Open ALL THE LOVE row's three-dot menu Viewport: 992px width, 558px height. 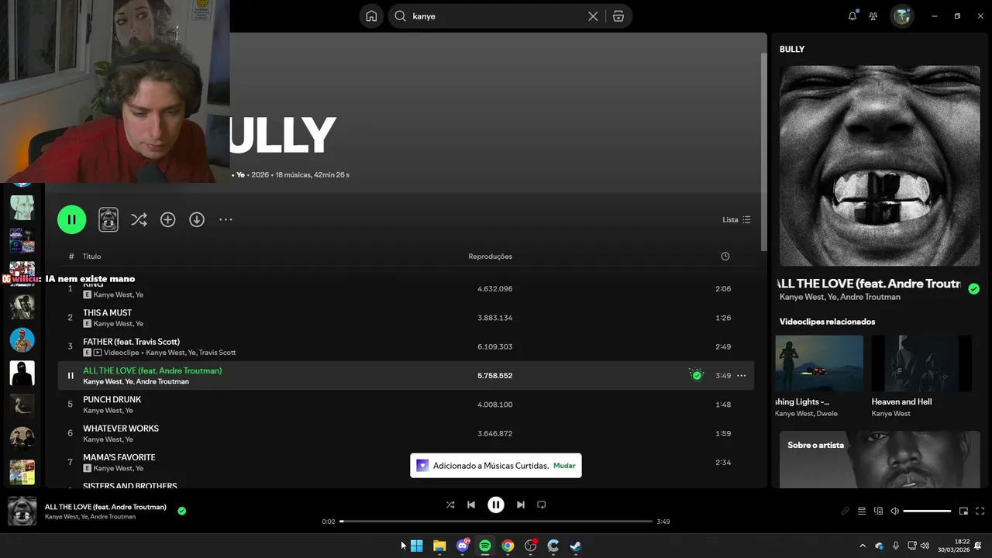(741, 376)
